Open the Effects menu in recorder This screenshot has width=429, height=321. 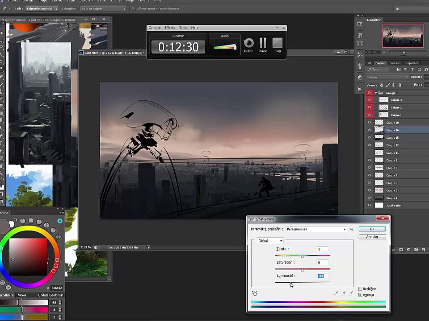point(170,28)
